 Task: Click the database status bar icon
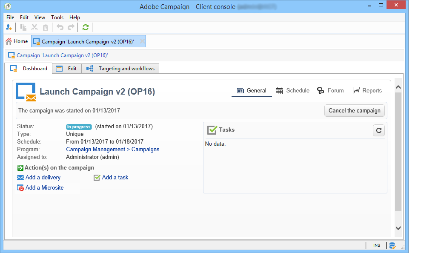(392, 245)
